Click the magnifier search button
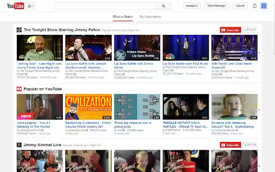 pyautogui.click(x=163, y=6)
